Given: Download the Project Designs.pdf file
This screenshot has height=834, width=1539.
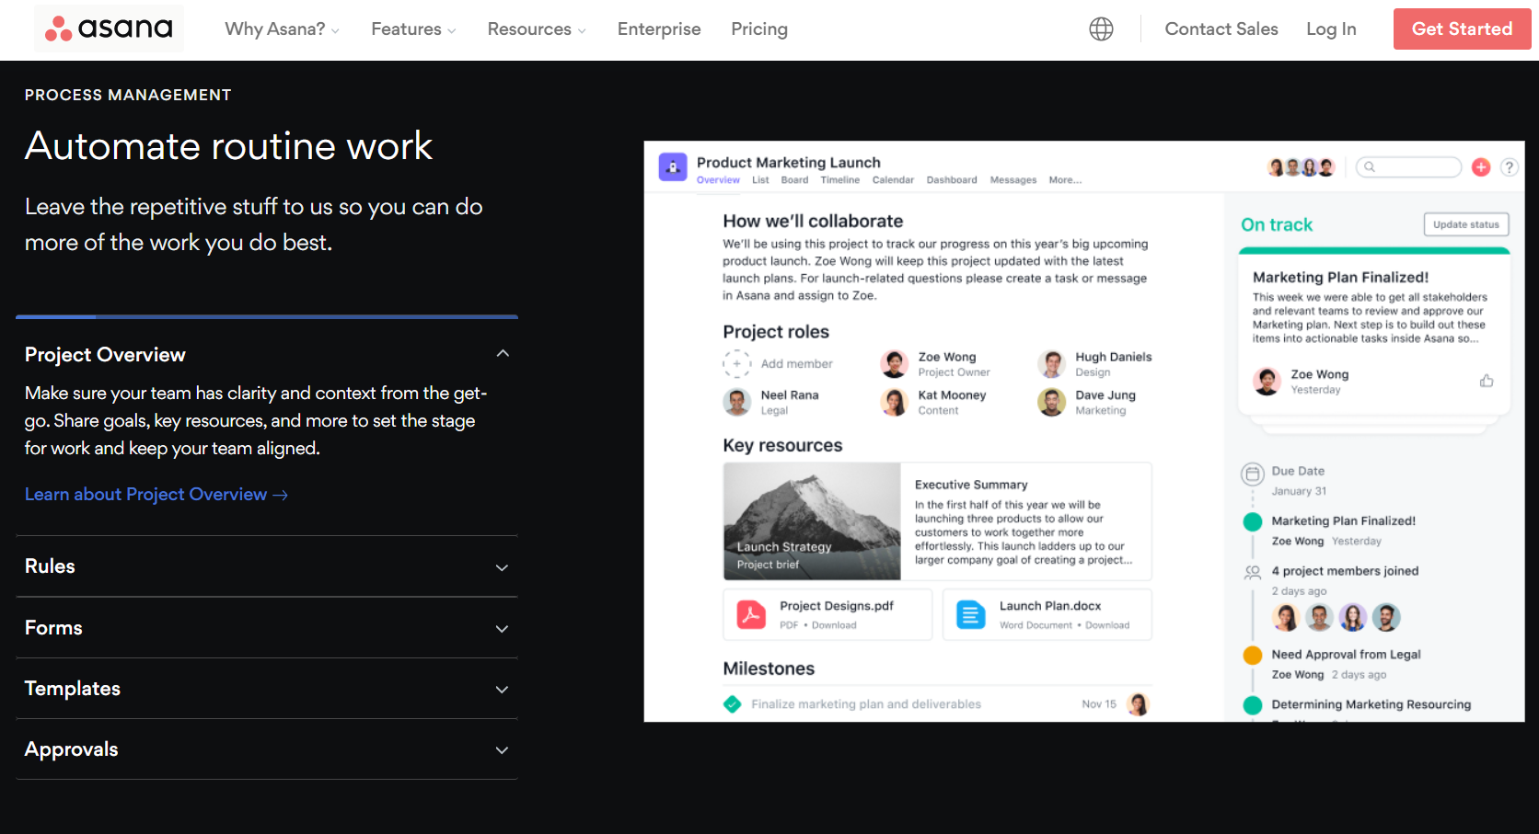Looking at the screenshot, I should point(834,625).
